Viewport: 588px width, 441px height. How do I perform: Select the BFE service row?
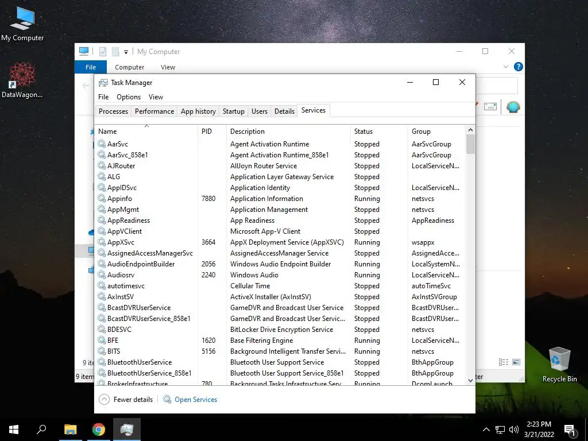coord(280,340)
